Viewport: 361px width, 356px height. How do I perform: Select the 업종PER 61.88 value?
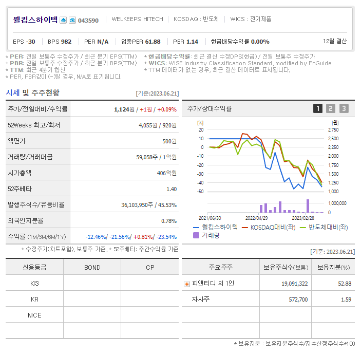tap(141, 42)
